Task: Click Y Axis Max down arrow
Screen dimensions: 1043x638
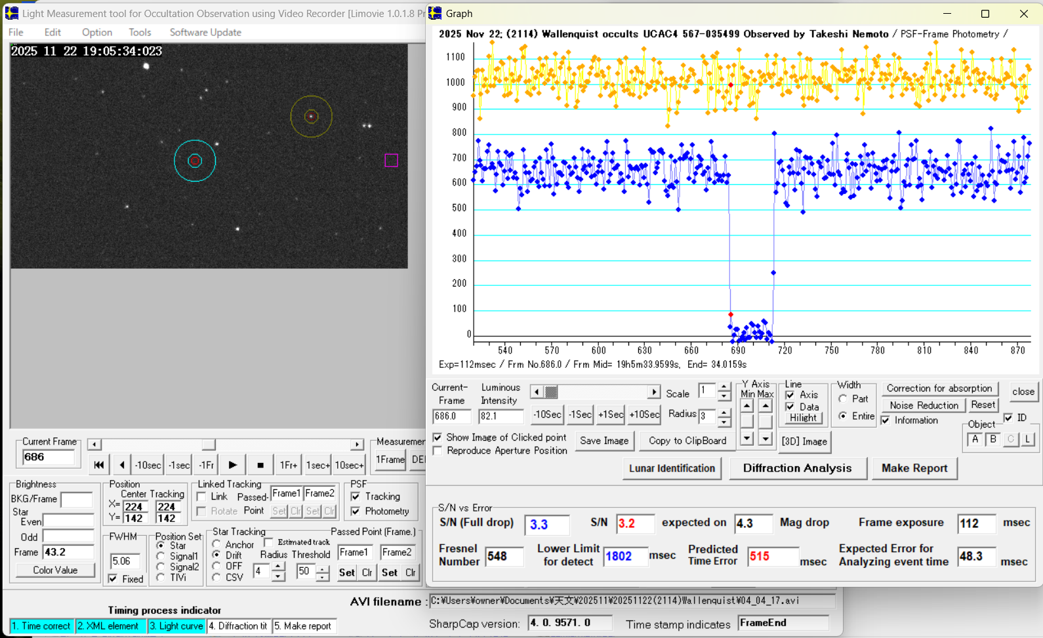Action: coord(765,439)
